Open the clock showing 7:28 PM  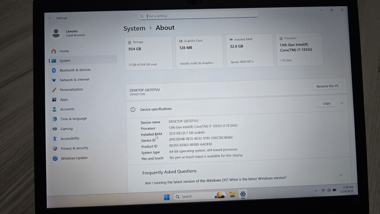(347, 189)
